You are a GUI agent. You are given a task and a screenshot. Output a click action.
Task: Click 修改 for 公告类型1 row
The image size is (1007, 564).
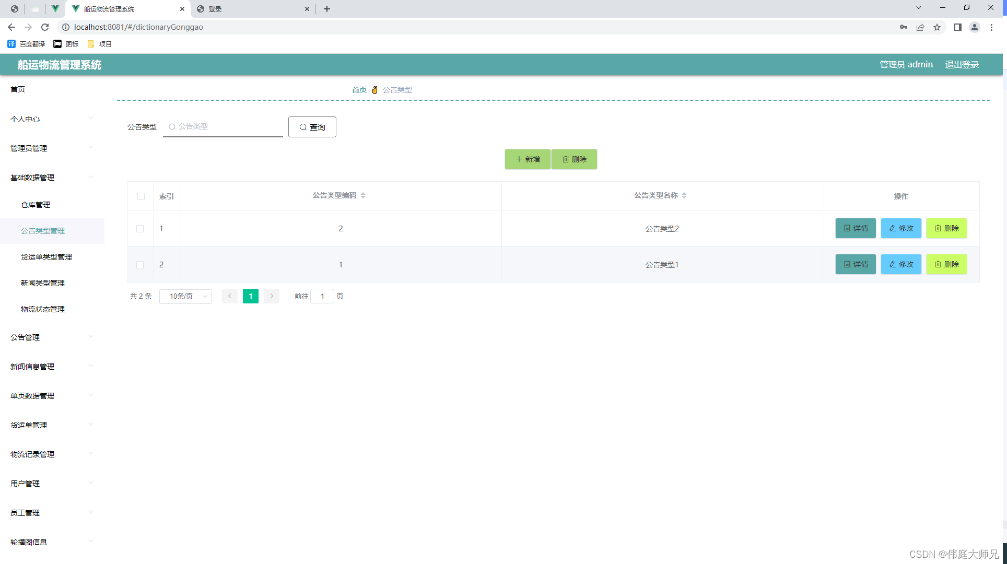point(901,264)
